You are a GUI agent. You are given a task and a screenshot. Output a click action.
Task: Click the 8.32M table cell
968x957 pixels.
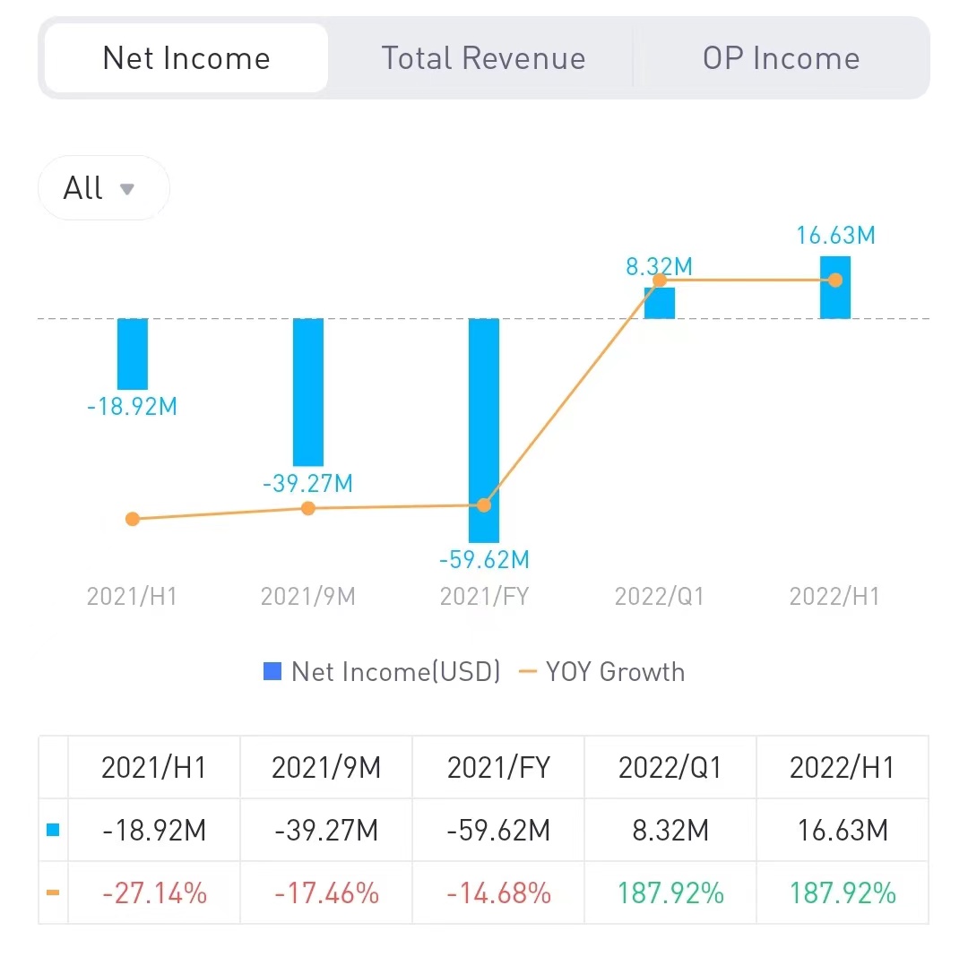(670, 830)
